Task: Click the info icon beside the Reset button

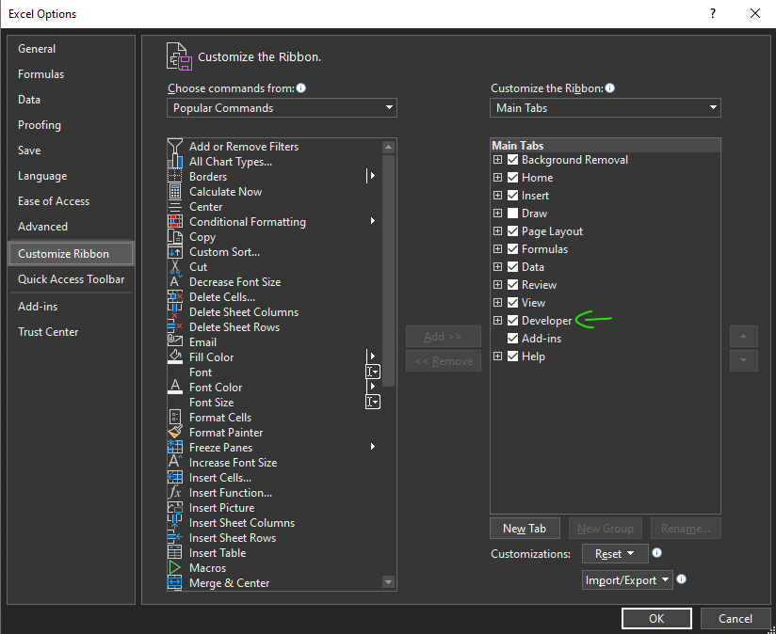Action: click(x=656, y=552)
